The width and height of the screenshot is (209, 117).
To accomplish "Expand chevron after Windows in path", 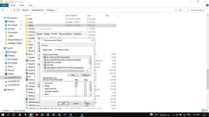I will [x=56, y=10].
